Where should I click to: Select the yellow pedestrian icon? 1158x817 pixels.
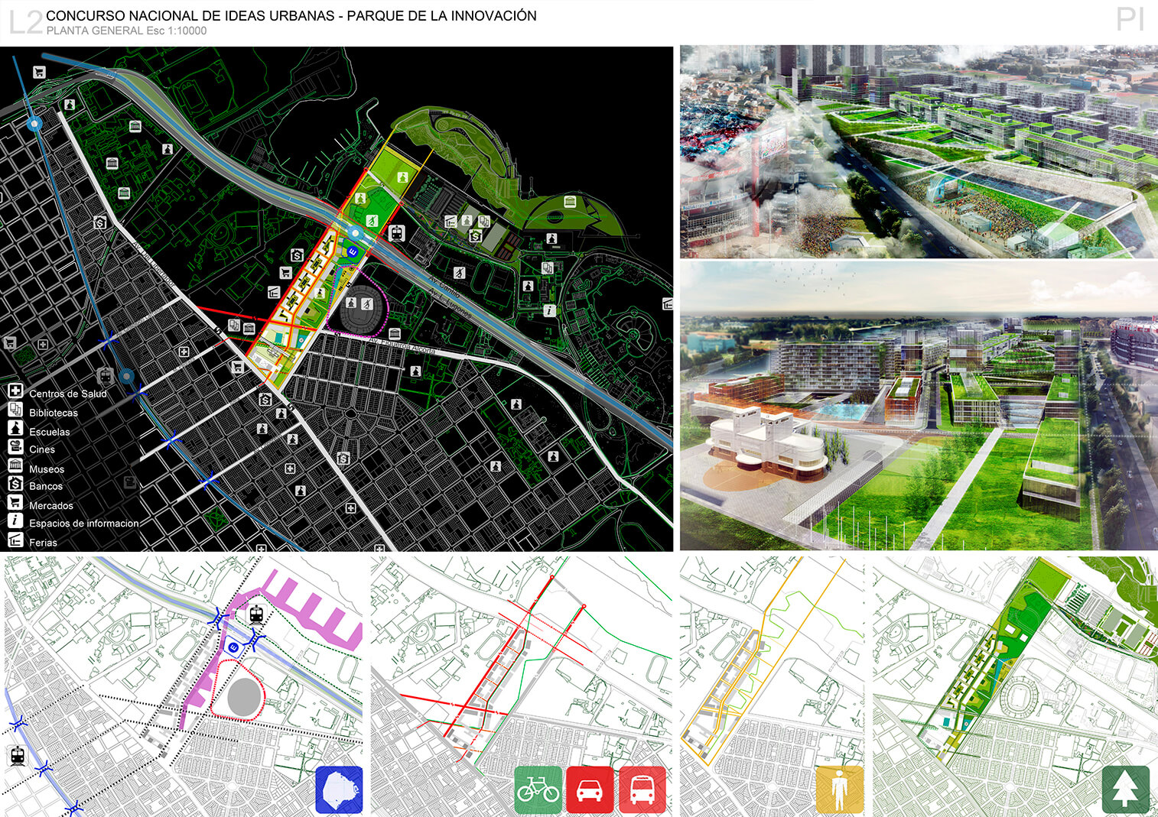pyautogui.click(x=839, y=789)
